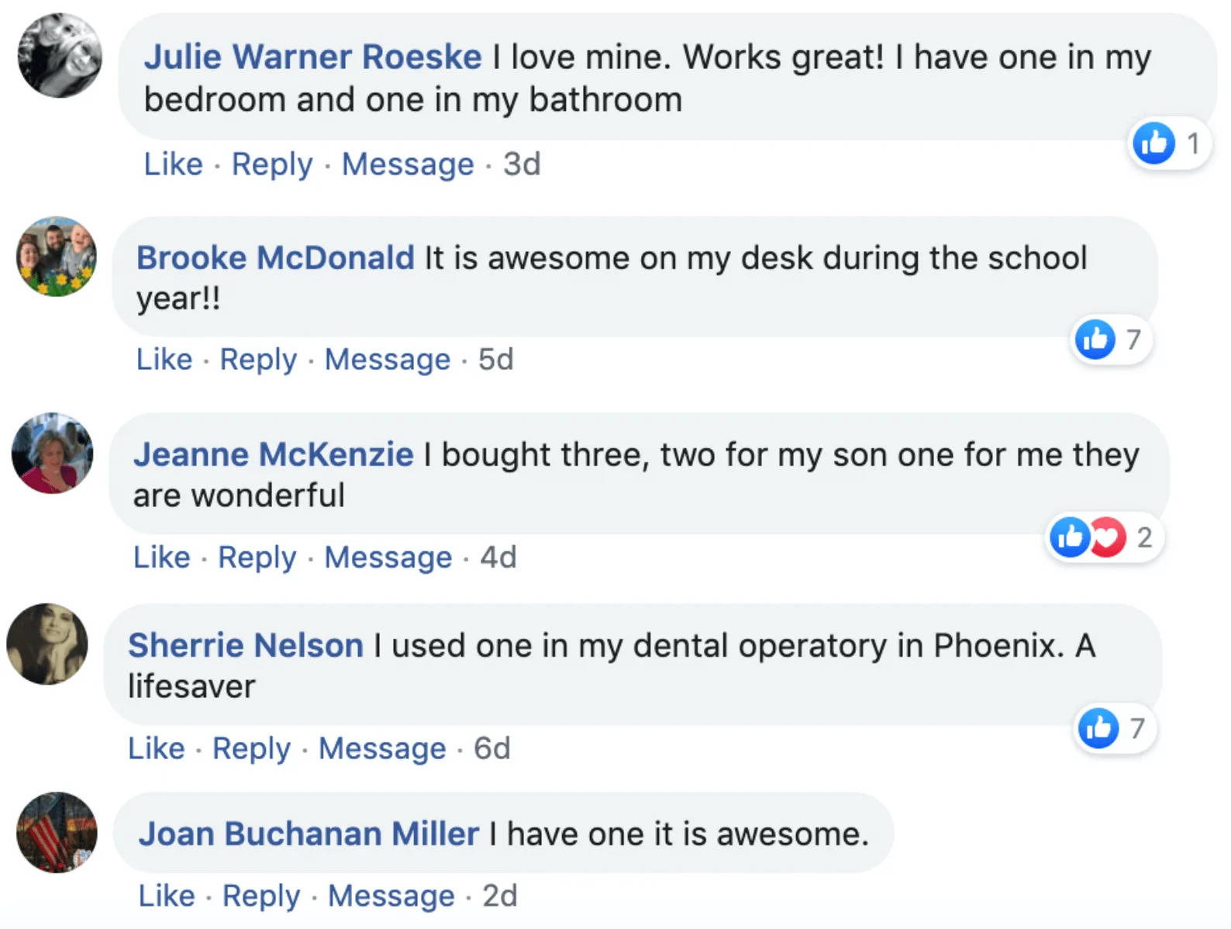Open Joan Buchanan Miller's avatar image
The image size is (1231, 929).
pos(57,832)
